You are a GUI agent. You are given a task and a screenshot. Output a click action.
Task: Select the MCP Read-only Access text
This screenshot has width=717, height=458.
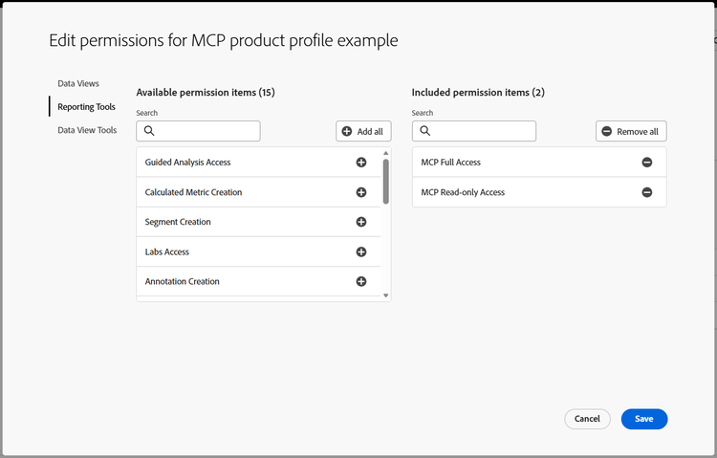pyautogui.click(x=463, y=192)
